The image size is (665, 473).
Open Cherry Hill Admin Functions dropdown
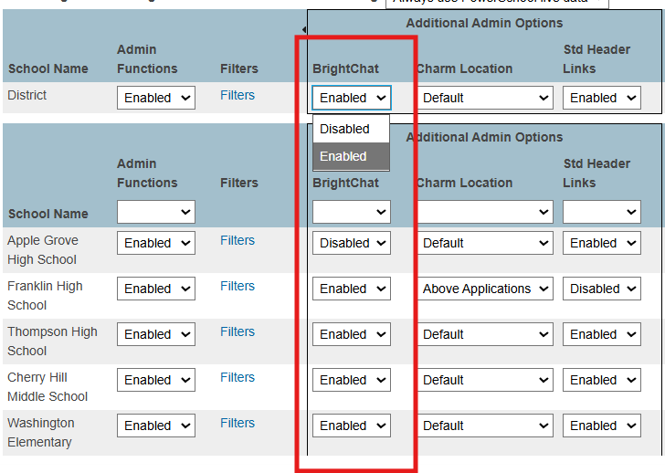pyautogui.click(x=156, y=380)
